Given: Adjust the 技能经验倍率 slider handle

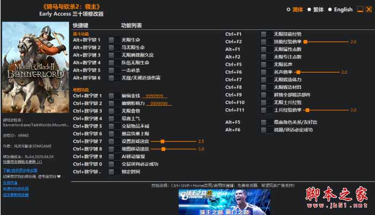Looking at the screenshot, I should (305, 42).
